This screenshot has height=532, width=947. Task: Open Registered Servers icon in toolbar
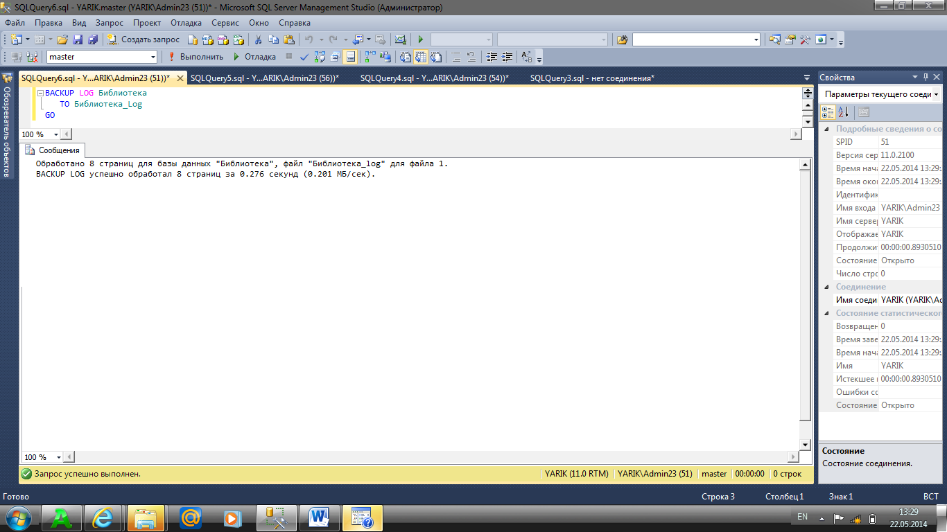pyautogui.click(x=774, y=39)
